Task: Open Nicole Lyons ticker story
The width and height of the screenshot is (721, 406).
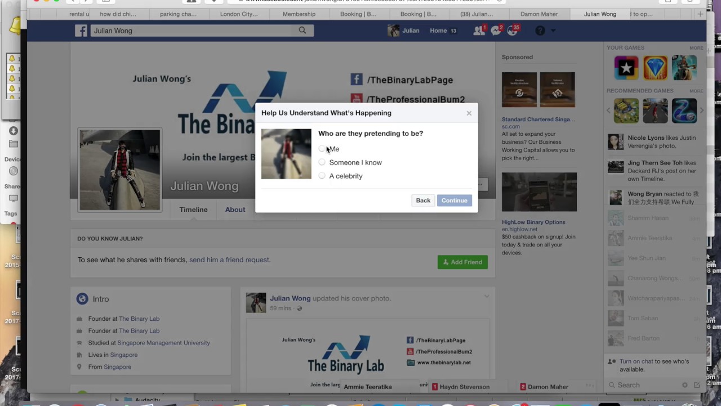Action: pos(655,142)
